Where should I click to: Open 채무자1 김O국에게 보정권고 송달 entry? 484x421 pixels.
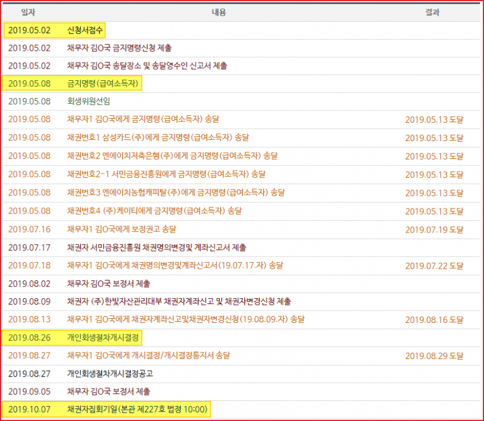coord(122,229)
